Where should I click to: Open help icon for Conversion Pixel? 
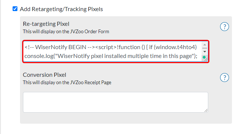point(225,78)
